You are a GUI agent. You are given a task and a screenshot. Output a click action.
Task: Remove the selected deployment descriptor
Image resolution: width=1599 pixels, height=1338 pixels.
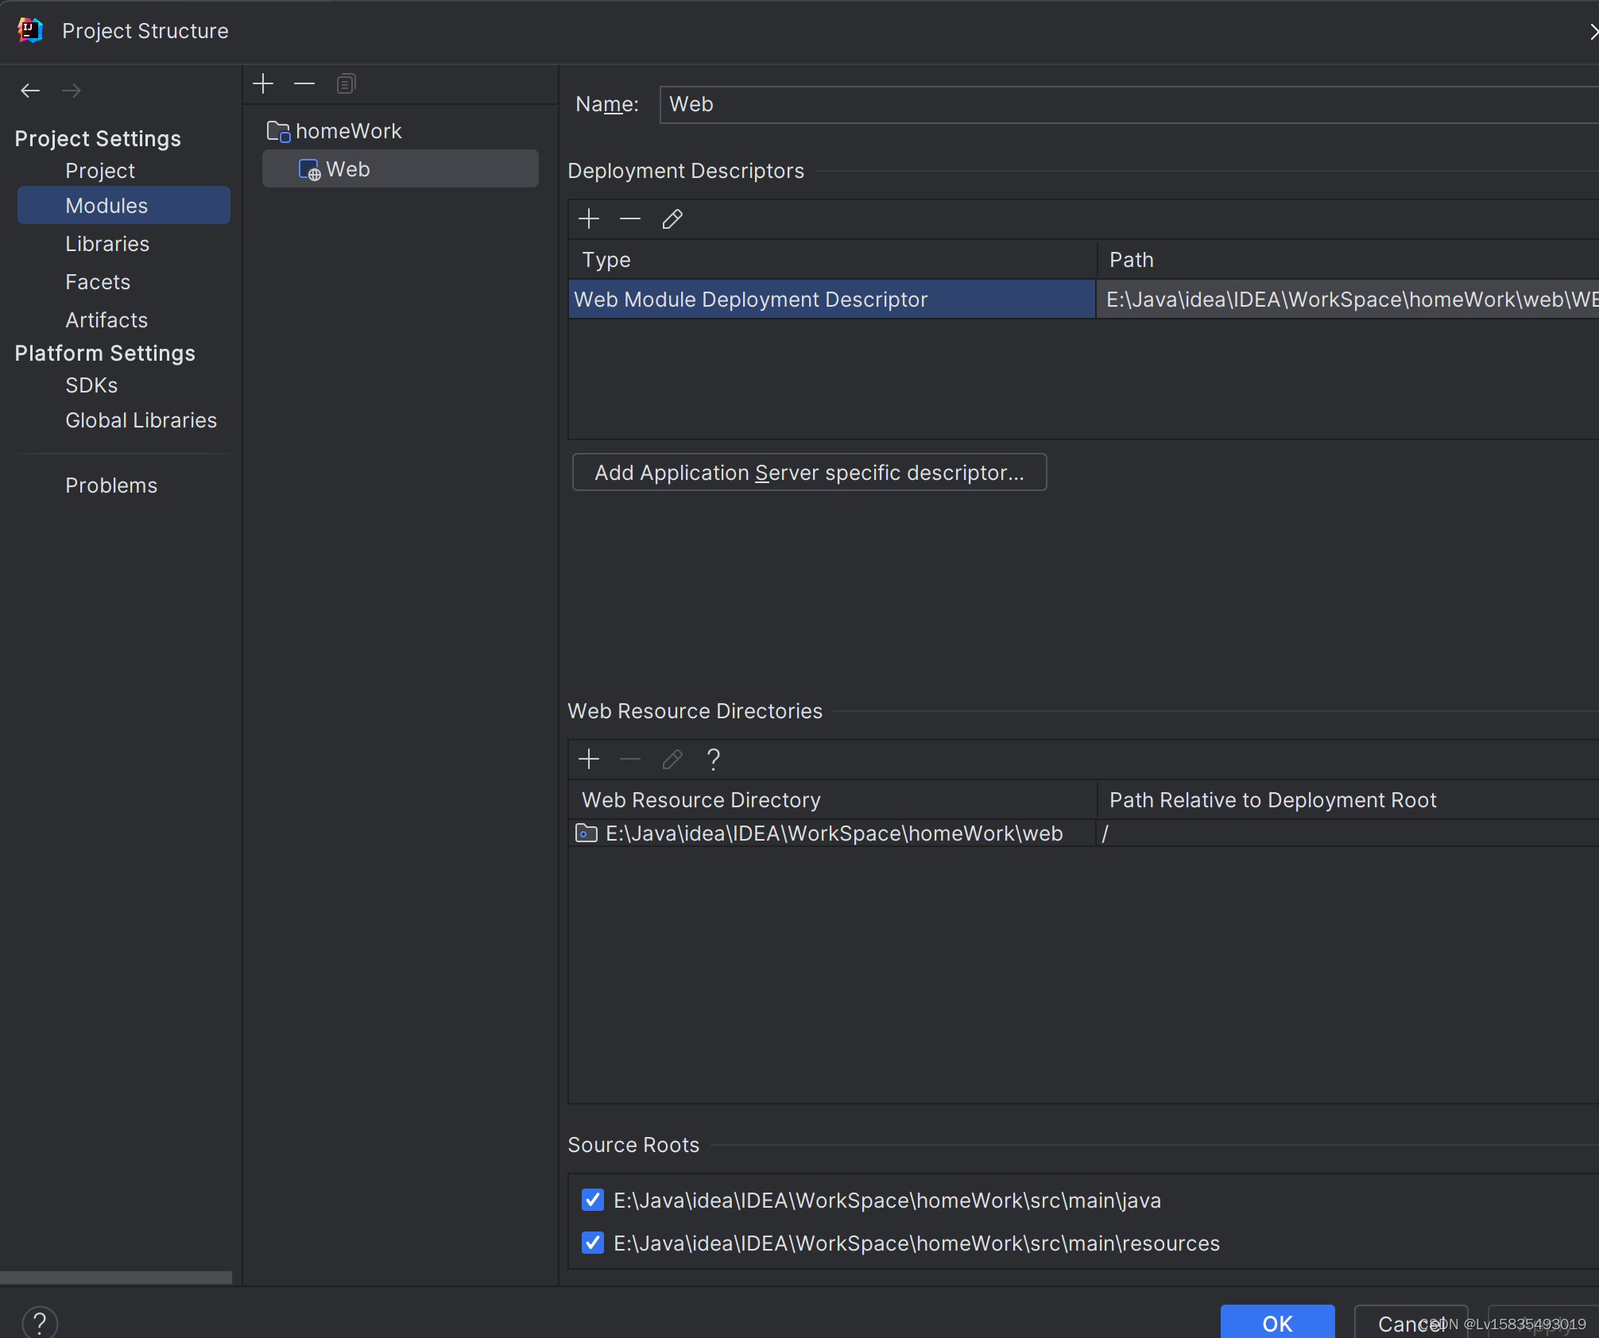pos(630,218)
